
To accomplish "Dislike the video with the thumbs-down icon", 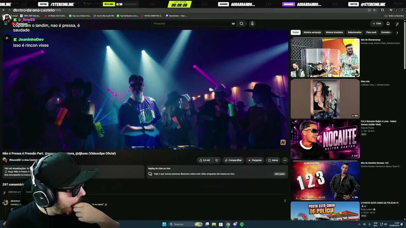I will coord(217,160).
